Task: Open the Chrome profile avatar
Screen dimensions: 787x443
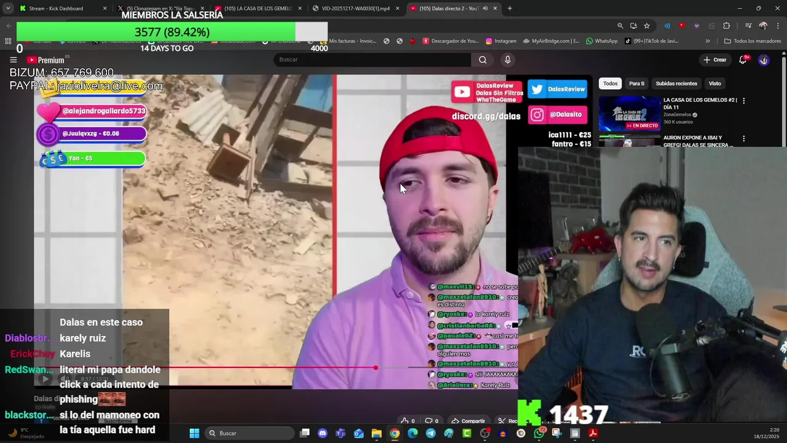Action: click(763, 26)
